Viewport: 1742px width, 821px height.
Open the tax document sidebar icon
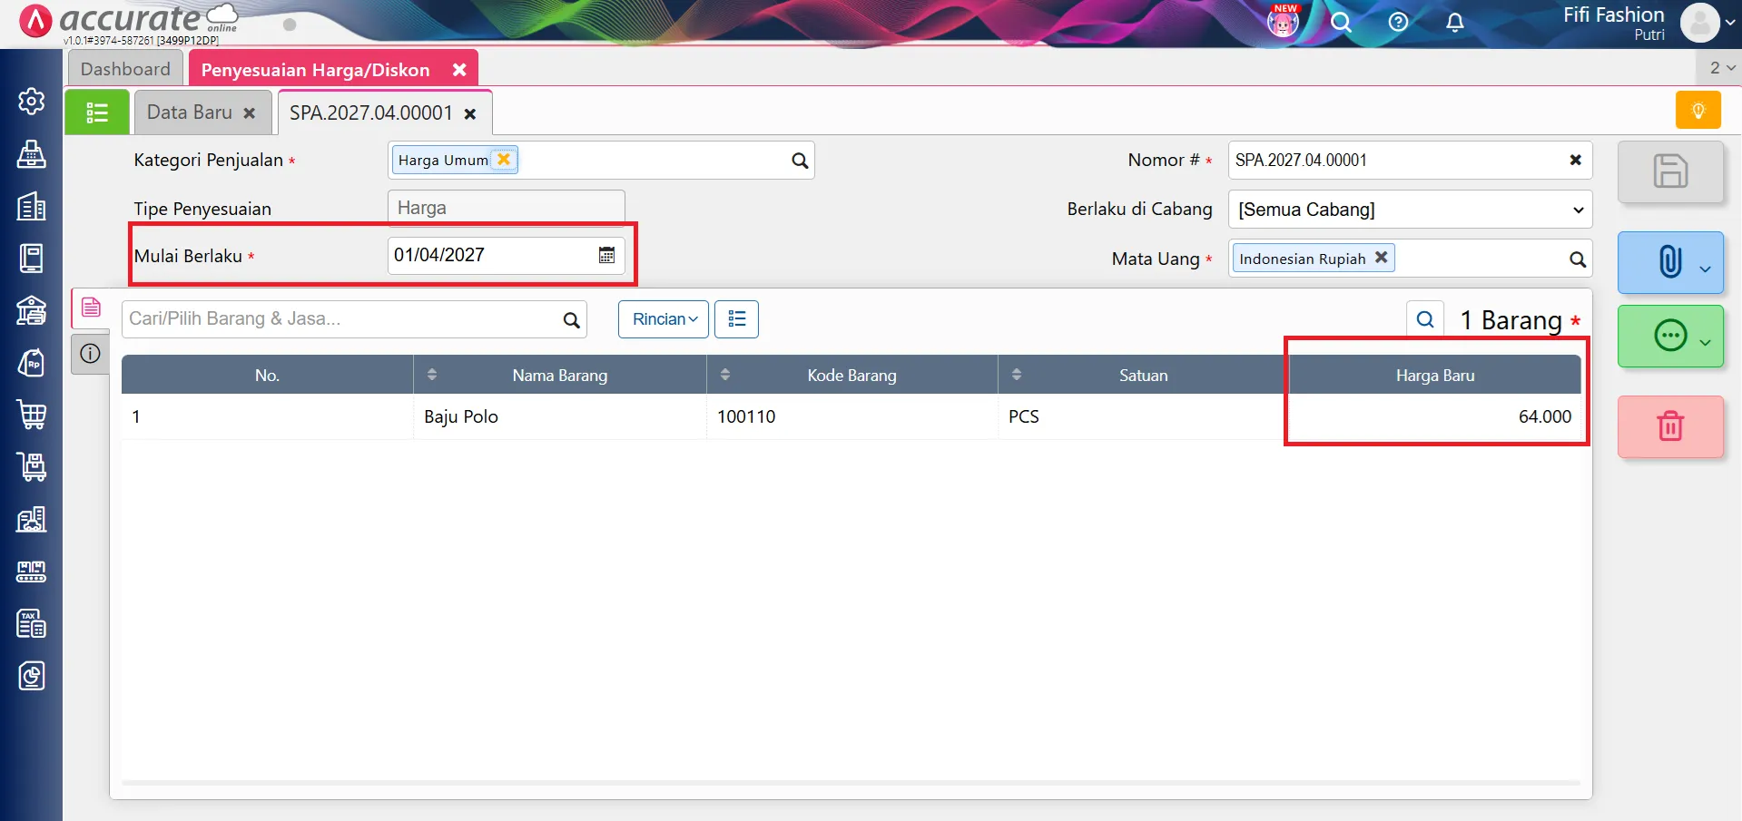[x=32, y=623]
